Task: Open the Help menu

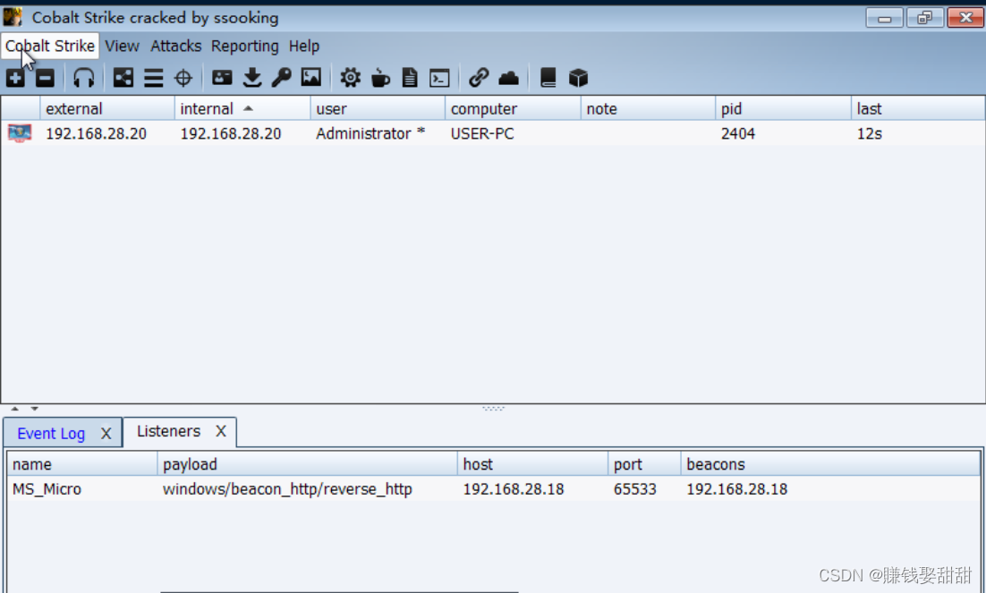Action: tap(304, 46)
